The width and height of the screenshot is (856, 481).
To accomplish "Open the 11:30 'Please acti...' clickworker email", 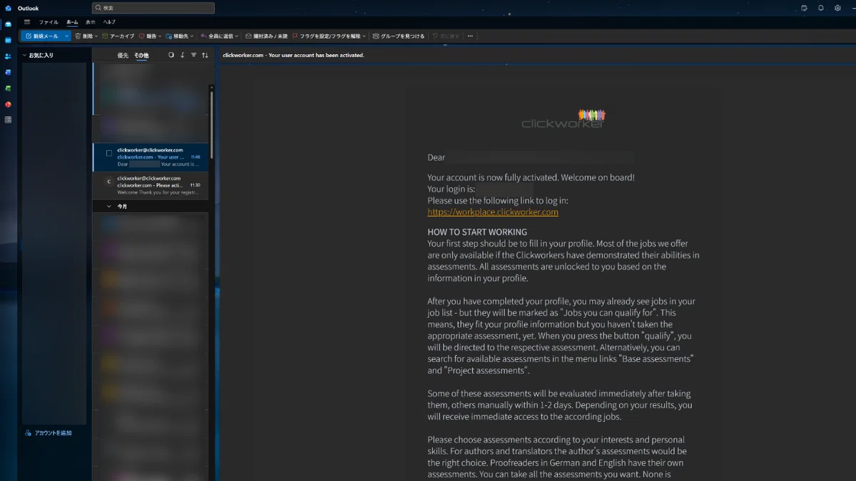I will (x=151, y=185).
